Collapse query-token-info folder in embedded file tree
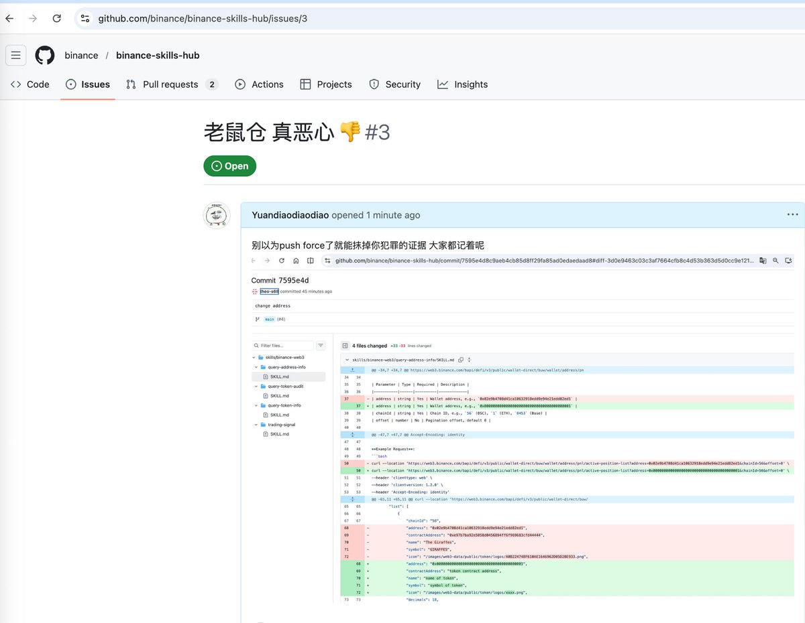Image resolution: width=805 pixels, height=623 pixels. [256, 405]
